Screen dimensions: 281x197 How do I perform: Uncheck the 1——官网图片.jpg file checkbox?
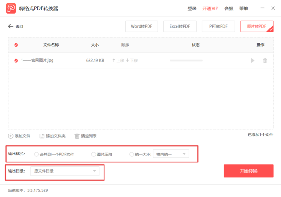coord(16,60)
